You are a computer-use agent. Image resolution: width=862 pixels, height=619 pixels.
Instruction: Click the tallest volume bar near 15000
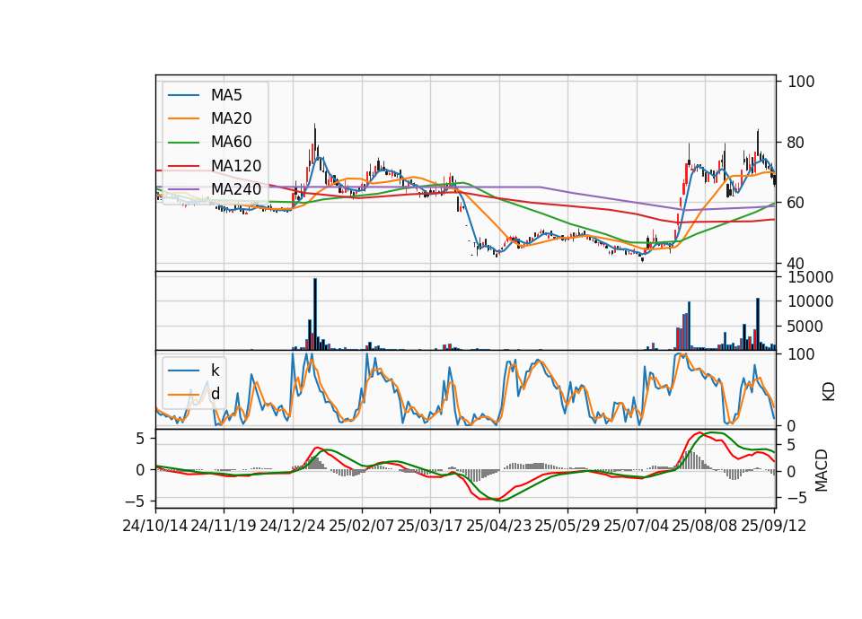point(315,314)
